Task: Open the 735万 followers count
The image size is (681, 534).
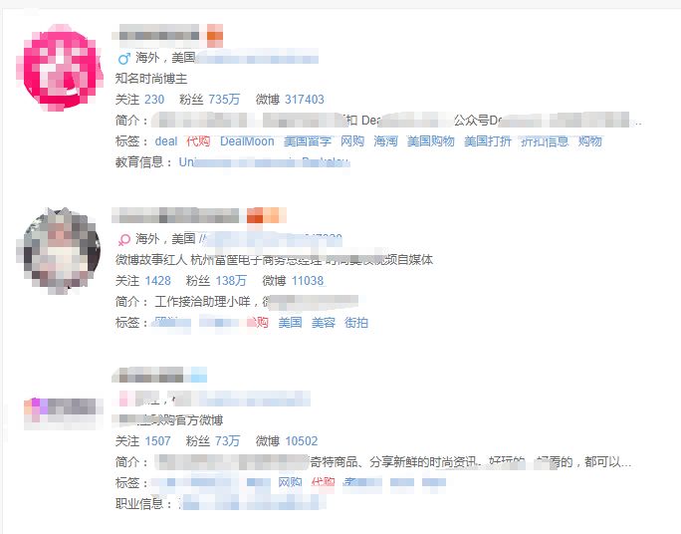Action: click(x=224, y=100)
